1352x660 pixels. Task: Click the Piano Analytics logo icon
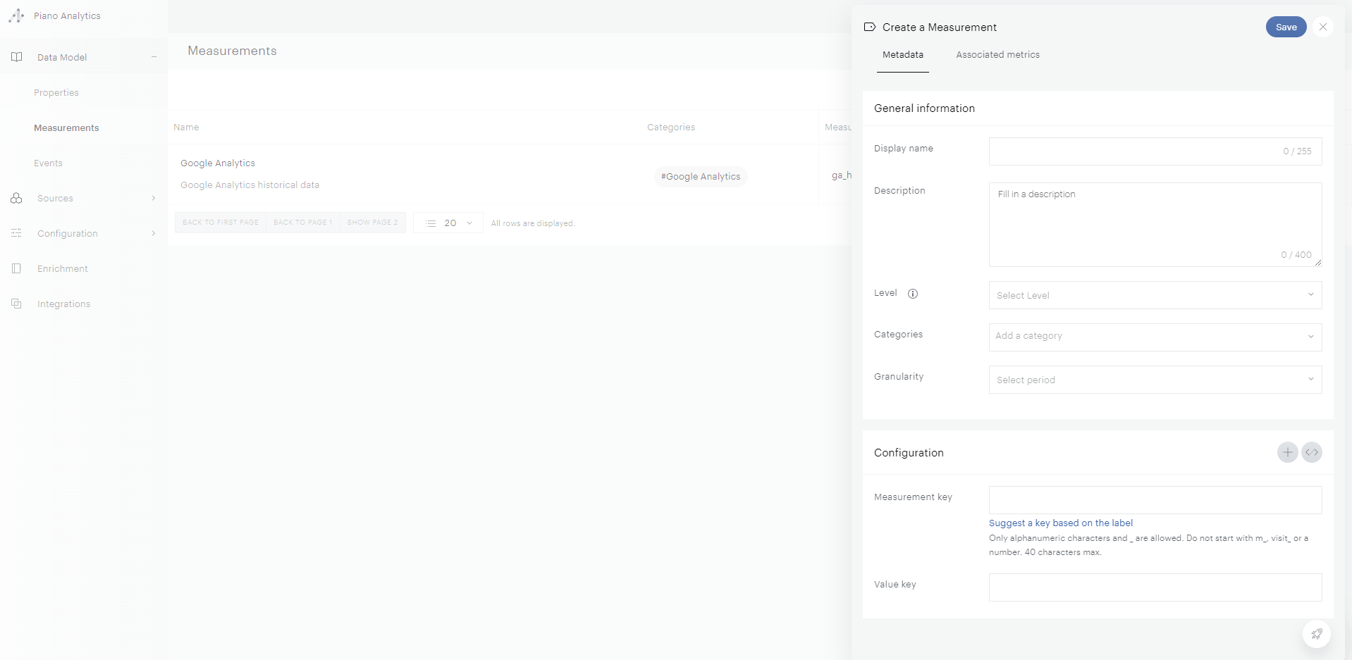coord(16,15)
